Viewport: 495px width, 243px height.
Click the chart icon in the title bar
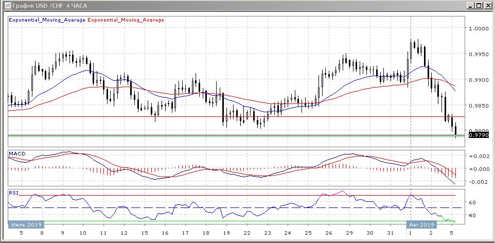[6, 6]
